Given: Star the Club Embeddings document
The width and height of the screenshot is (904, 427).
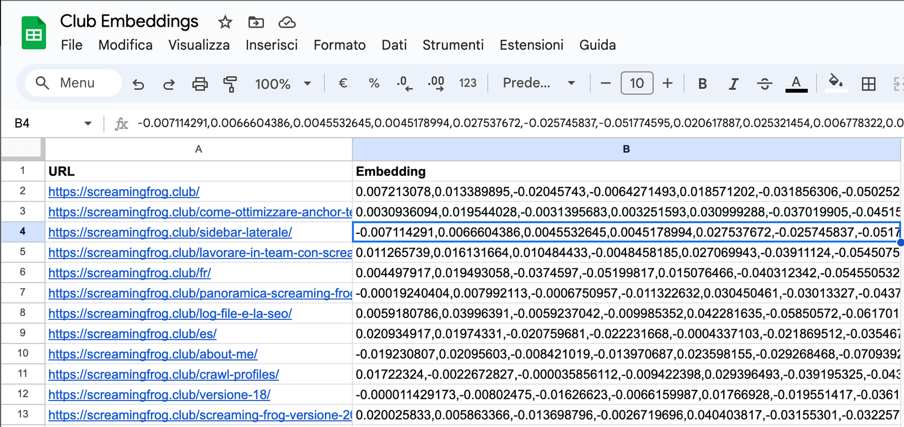Looking at the screenshot, I should coord(225,22).
